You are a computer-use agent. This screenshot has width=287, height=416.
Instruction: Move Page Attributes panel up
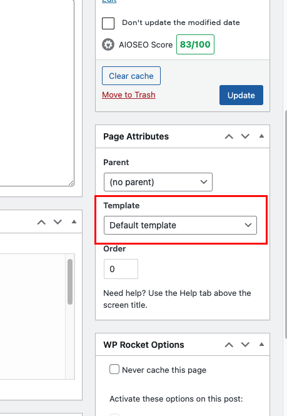coord(229,136)
